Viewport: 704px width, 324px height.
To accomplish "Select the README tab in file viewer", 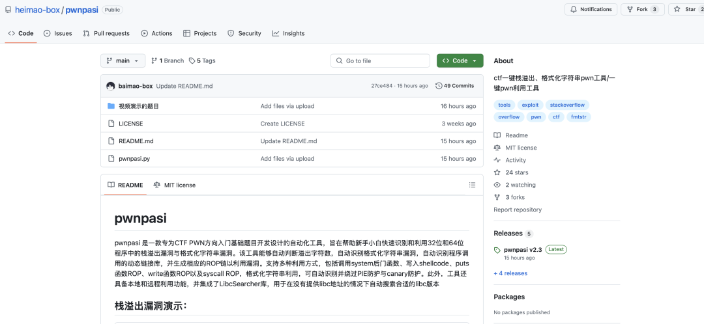I will tap(125, 185).
